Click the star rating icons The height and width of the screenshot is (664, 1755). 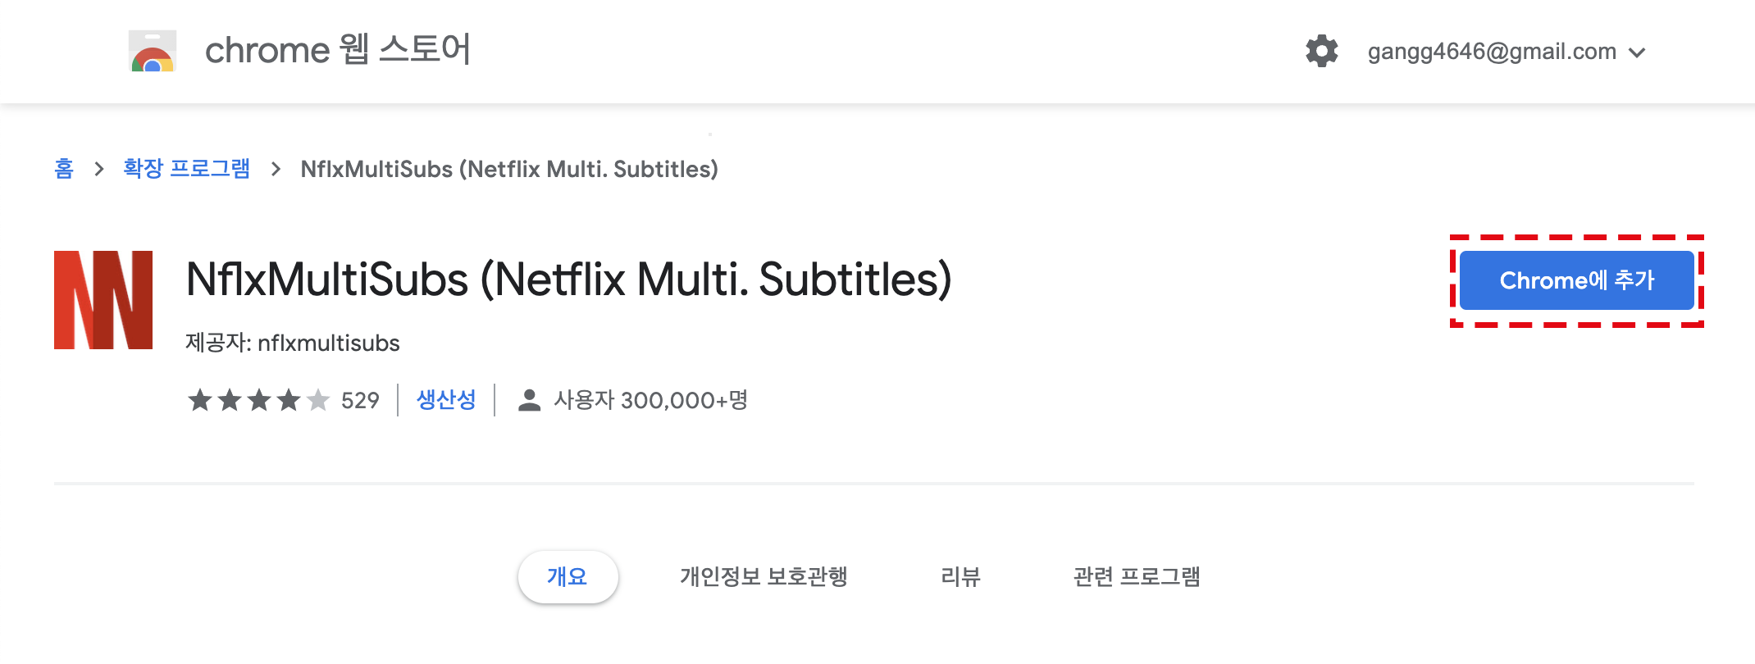(x=258, y=400)
